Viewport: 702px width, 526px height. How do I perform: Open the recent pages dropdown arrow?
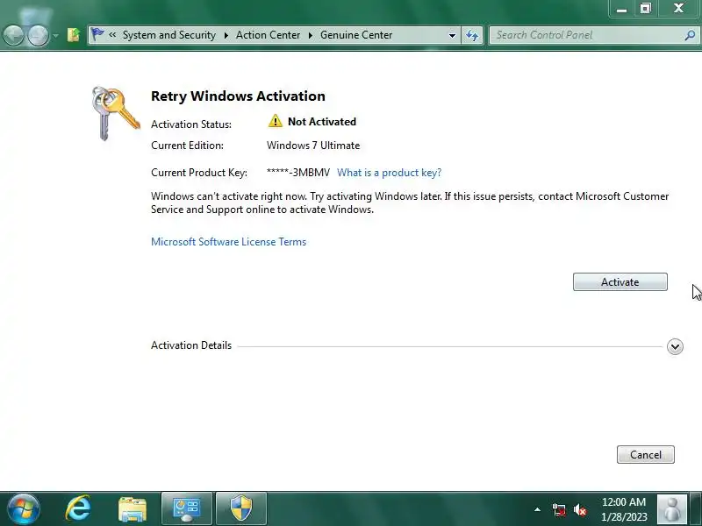point(55,35)
